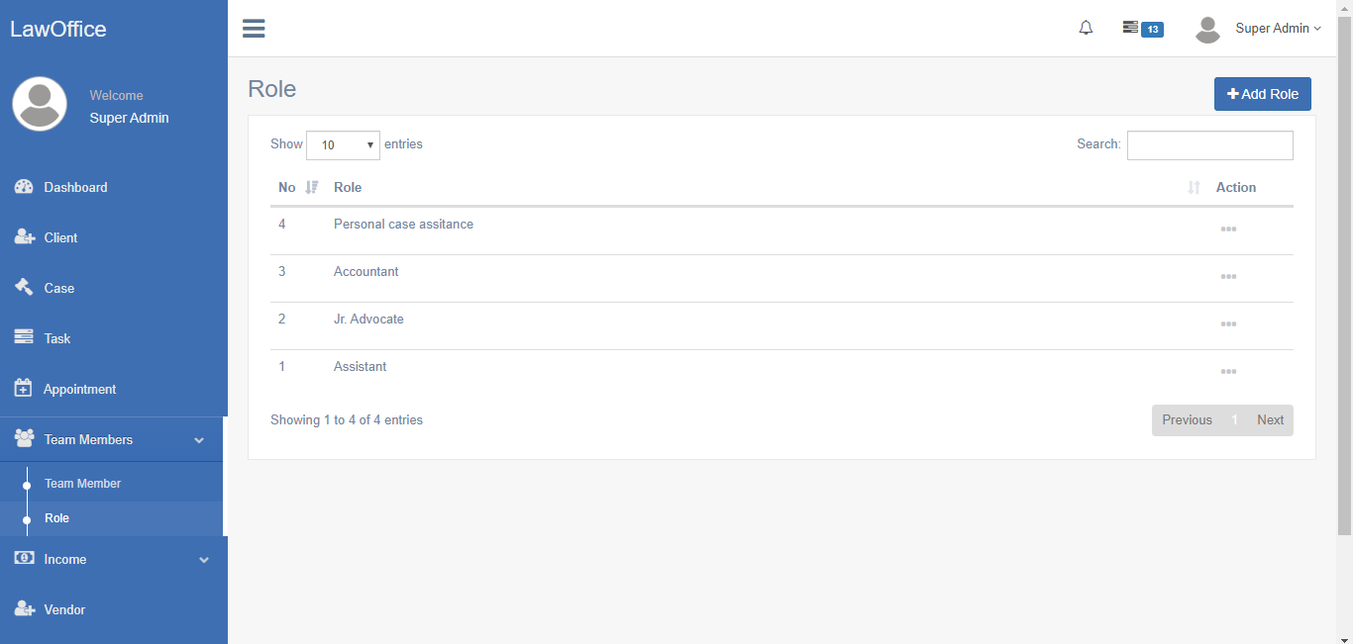Open Appointment via the calendar icon
This screenshot has width=1353, height=644.
click(x=23, y=389)
